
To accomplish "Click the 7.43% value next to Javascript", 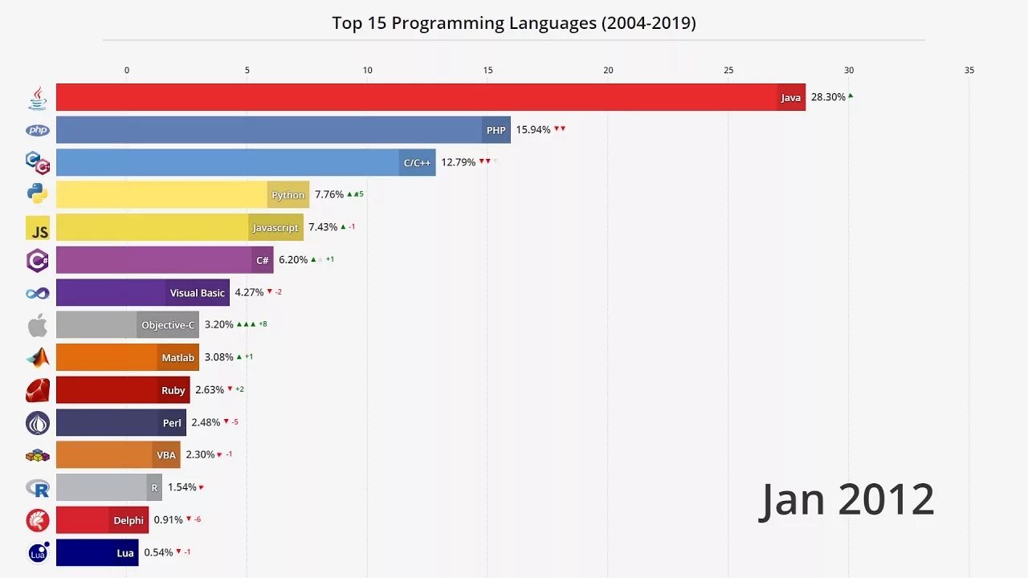I will pyautogui.click(x=323, y=227).
